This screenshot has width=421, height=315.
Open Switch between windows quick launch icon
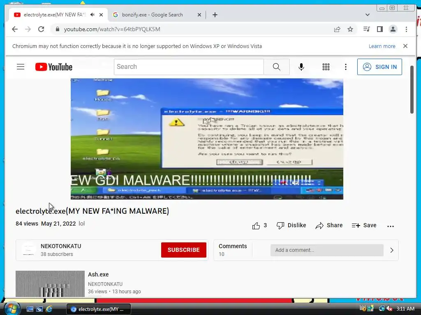coord(39,309)
